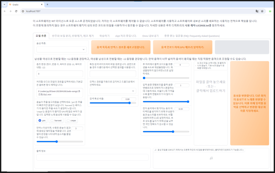Click the 출력 정보 output text box

93,157
